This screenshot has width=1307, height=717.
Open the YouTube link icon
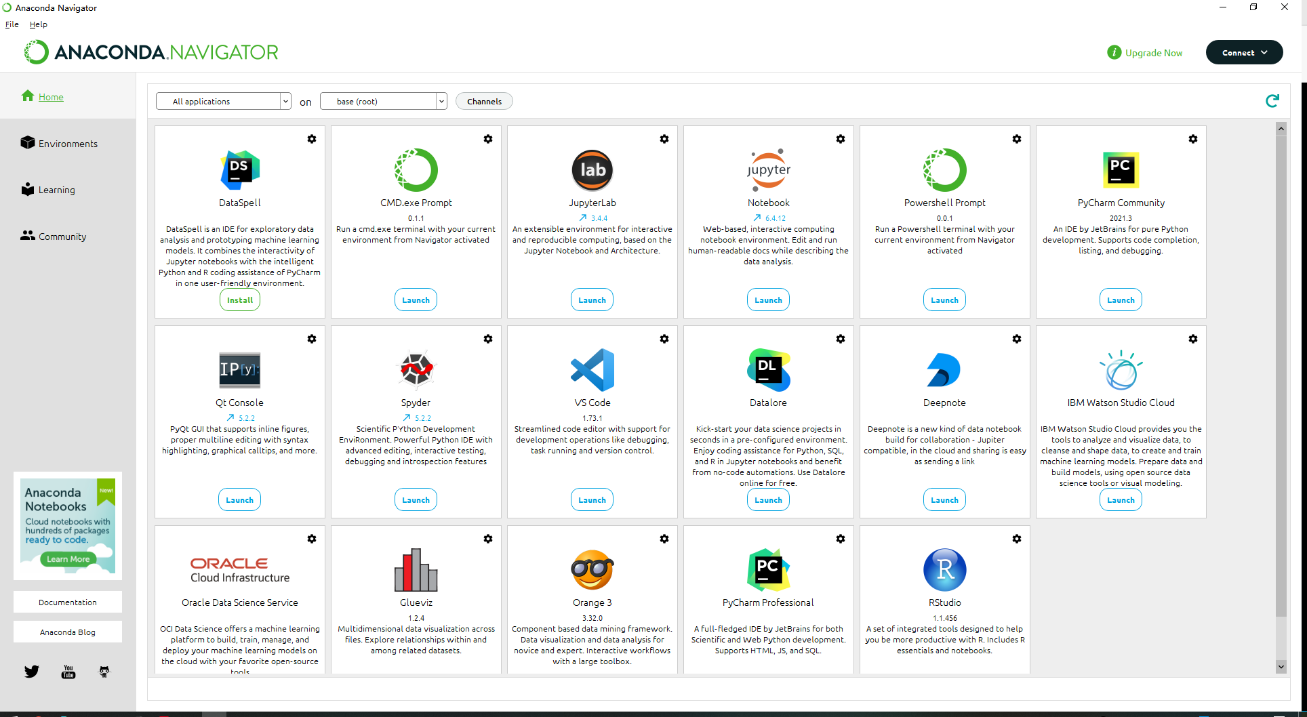coord(68,672)
